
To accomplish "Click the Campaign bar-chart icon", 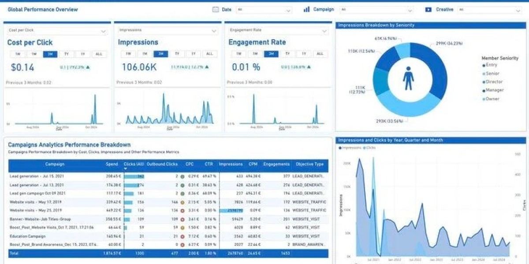I will point(306,9).
